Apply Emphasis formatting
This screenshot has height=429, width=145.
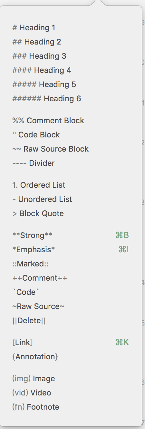(x=71, y=250)
